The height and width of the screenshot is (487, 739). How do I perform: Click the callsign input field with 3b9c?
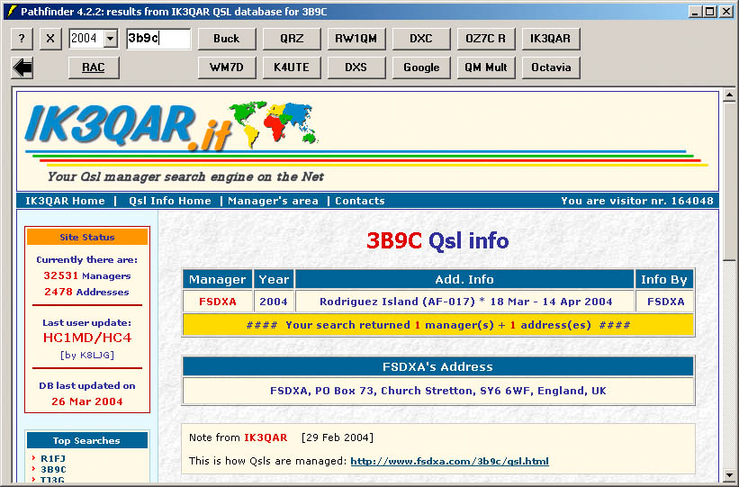click(x=158, y=39)
